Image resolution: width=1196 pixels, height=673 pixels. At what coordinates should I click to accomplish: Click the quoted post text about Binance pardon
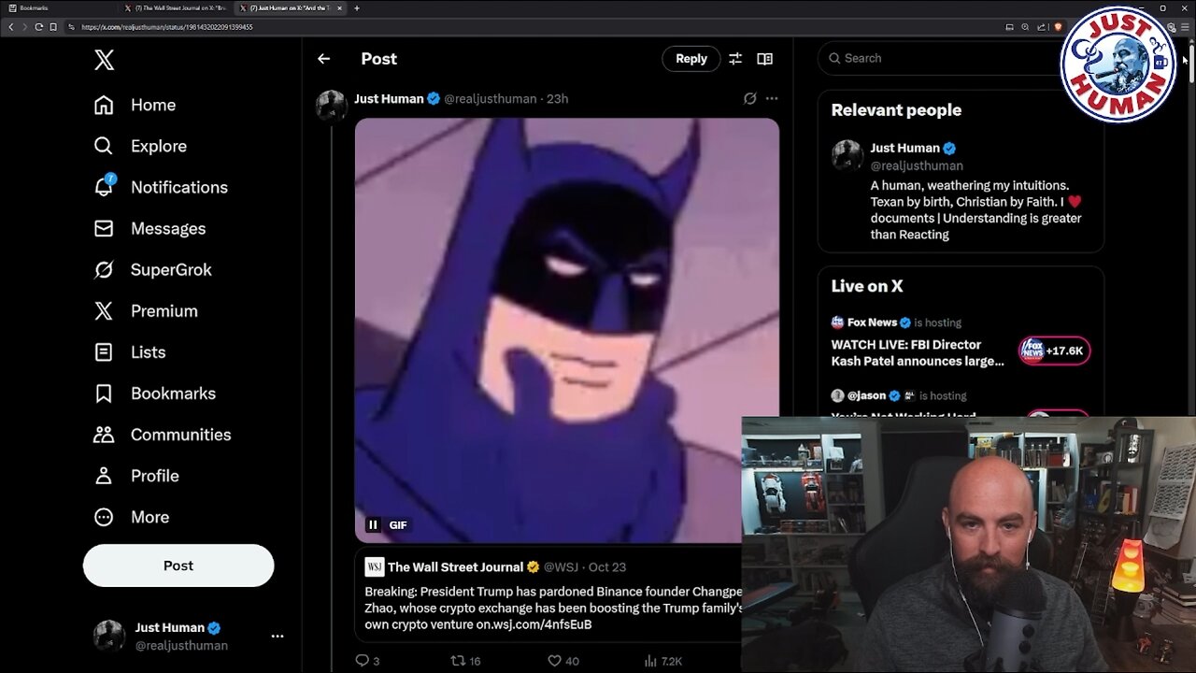tap(553, 608)
